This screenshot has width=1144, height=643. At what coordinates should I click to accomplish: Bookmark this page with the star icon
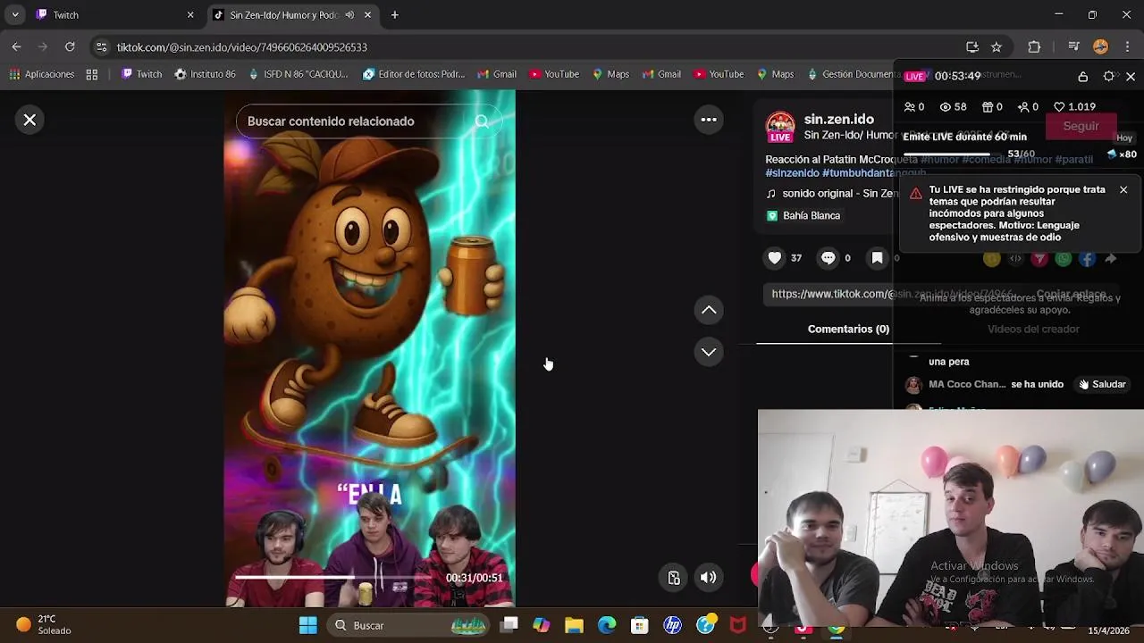(997, 47)
